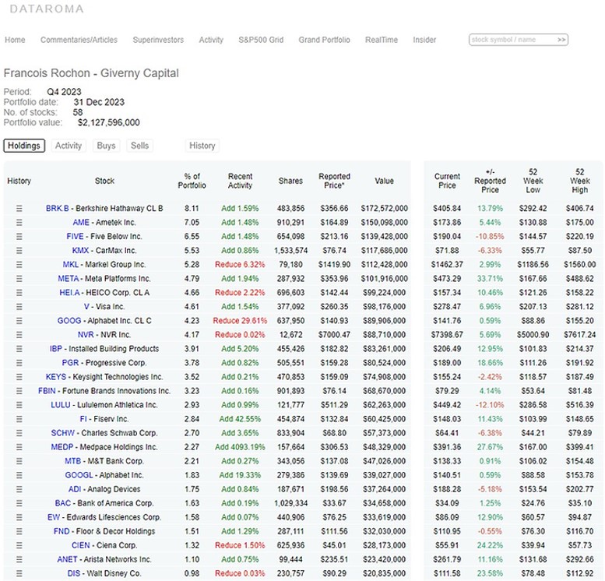The height and width of the screenshot is (581, 605).
Task: Open Grand Portfolio navigation item
Action: point(324,40)
